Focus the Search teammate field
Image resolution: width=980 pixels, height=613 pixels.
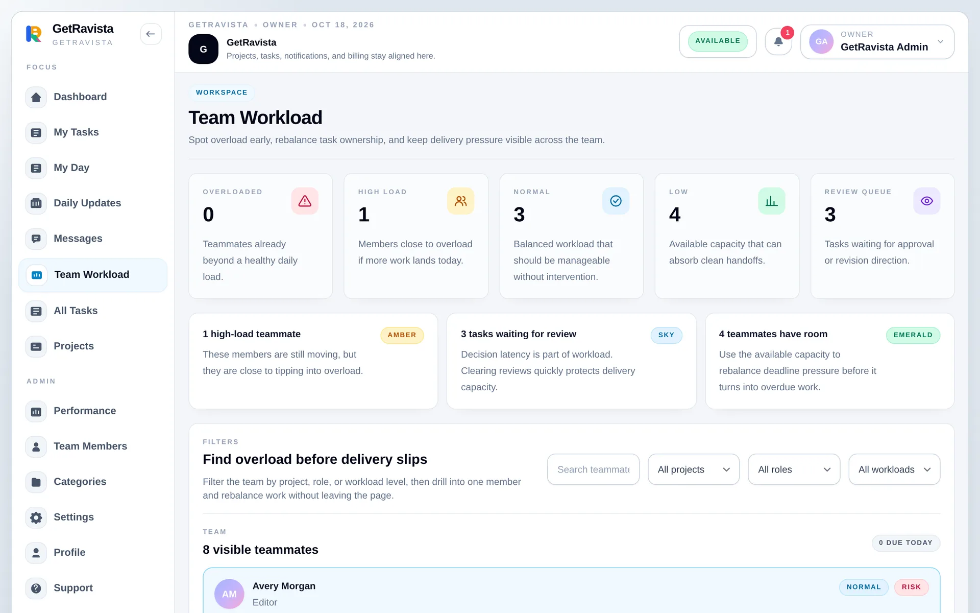click(x=594, y=469)
